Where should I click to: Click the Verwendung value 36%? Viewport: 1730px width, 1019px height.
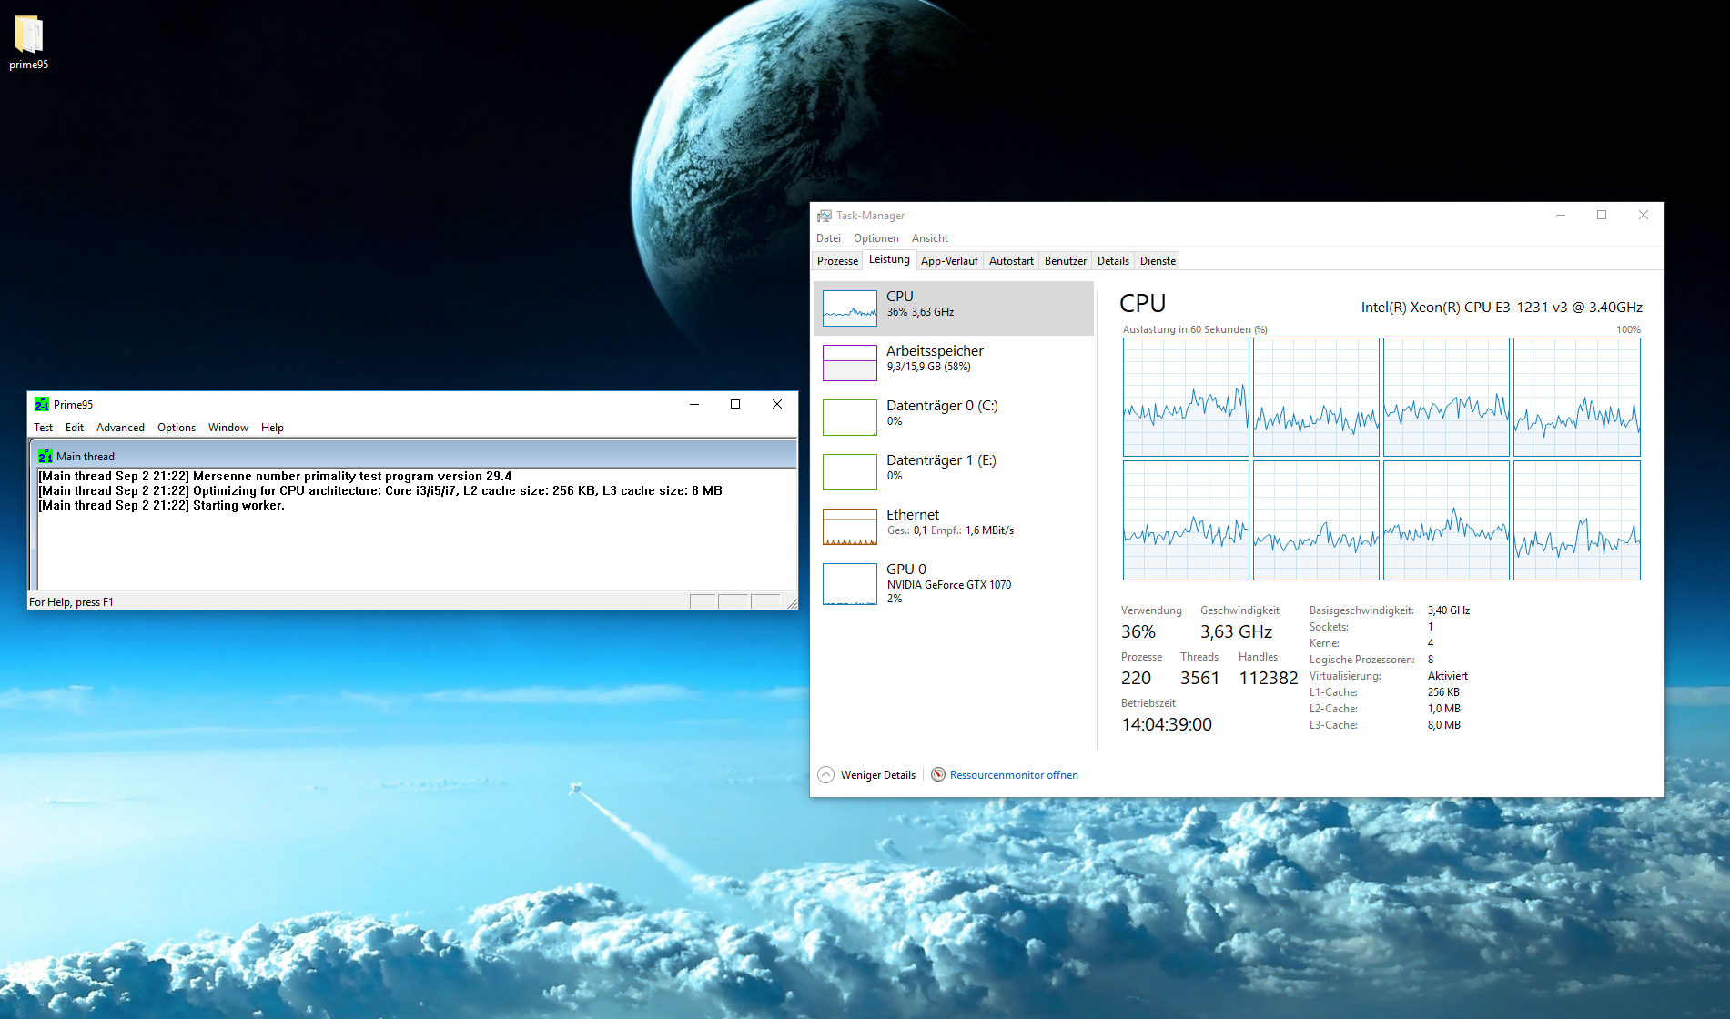[1138, 632]
